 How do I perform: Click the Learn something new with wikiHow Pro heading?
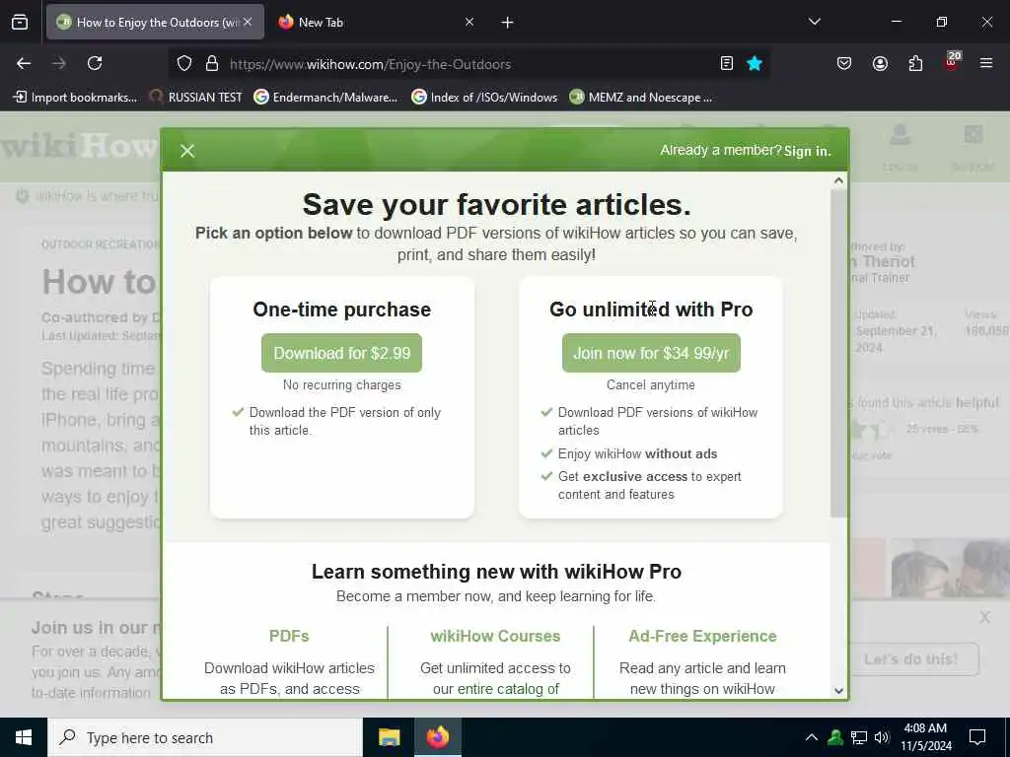(x=497, y=572)
